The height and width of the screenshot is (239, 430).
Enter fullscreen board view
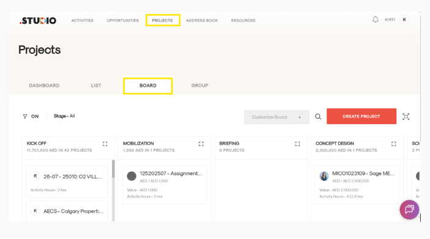click(406, 117)
